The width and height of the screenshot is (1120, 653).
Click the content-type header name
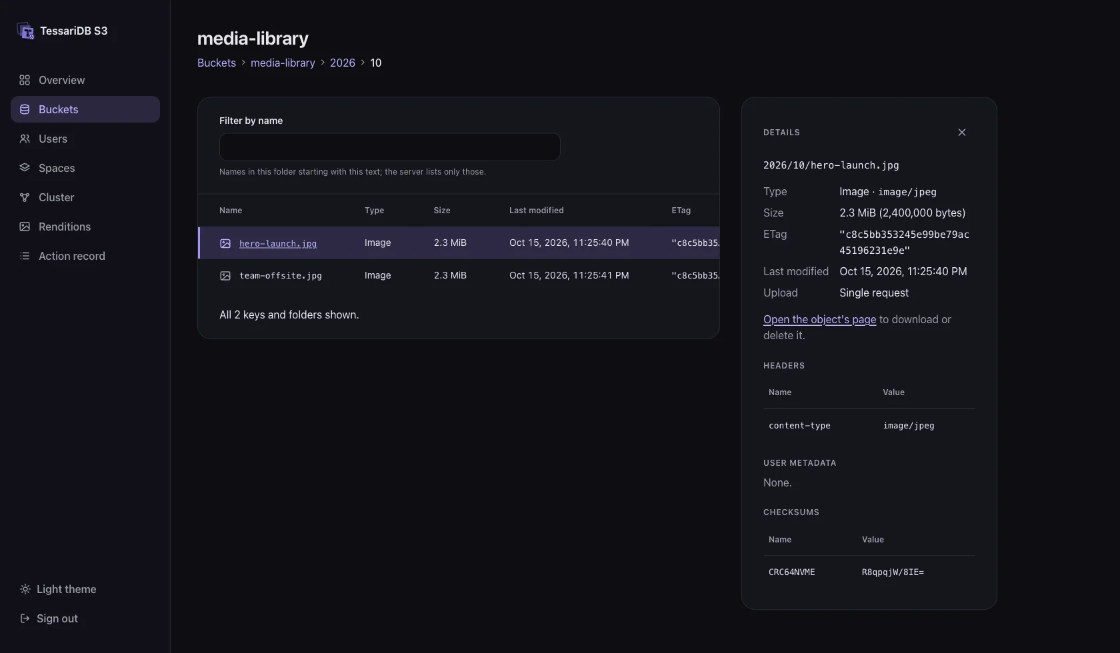point(799,426)
